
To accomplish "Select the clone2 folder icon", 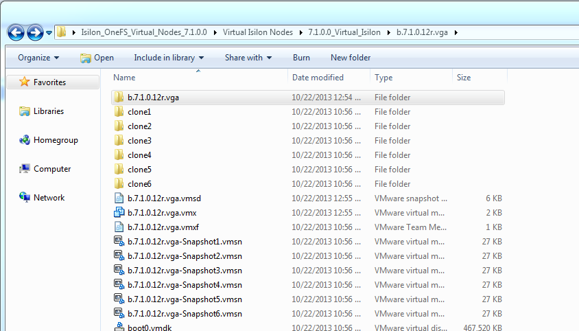I will pos(119,126).
